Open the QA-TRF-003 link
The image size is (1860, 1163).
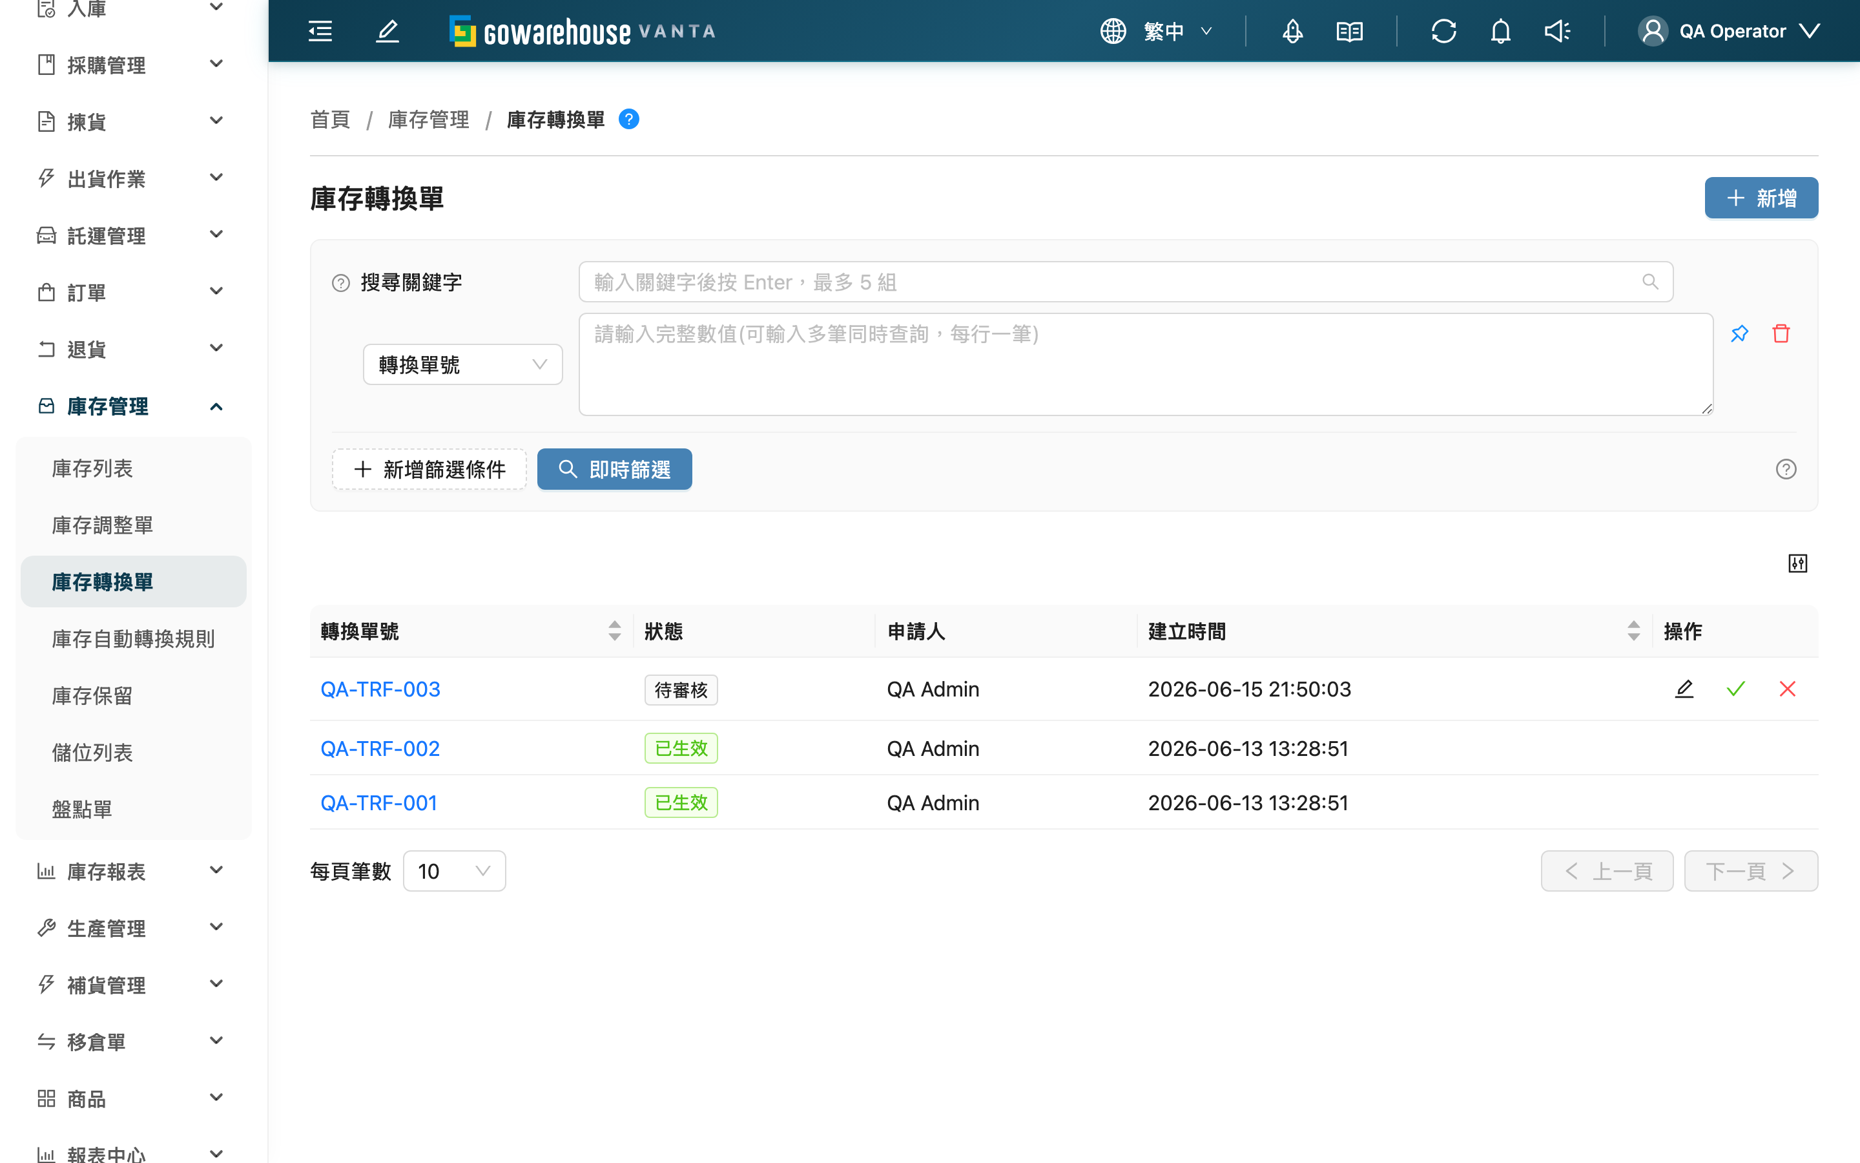[x=380, y=689]
